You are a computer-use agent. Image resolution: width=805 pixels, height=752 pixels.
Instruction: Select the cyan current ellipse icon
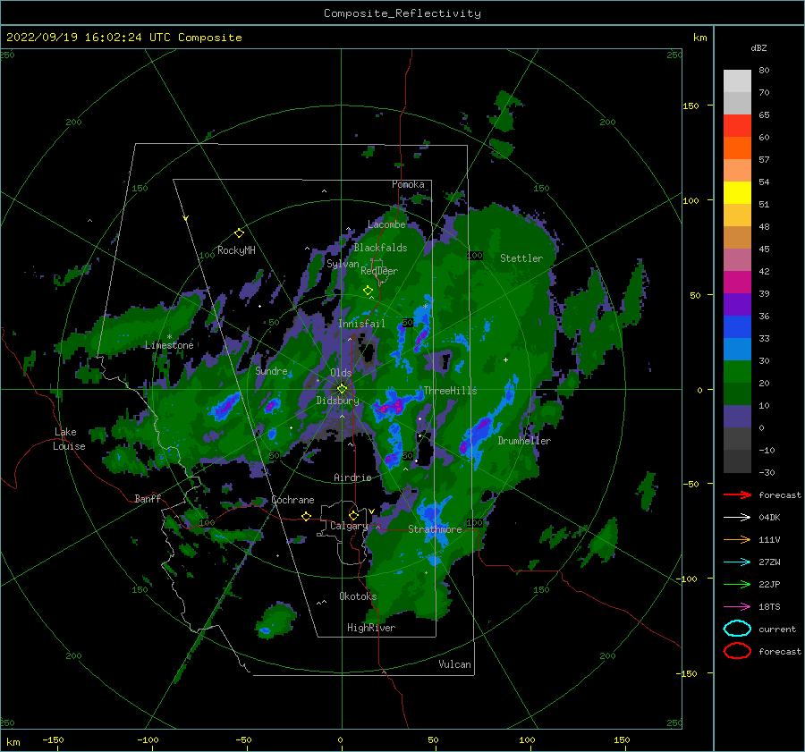[x=737, y=629]
